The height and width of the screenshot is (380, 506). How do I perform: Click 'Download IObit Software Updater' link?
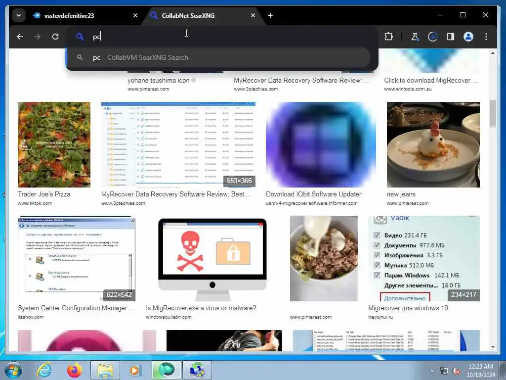point(314,194)
